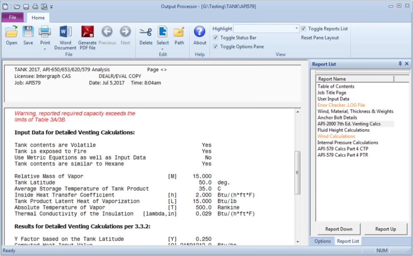Open the File menu tab
This screenshot has height=256, width=413.
(13, 17)
